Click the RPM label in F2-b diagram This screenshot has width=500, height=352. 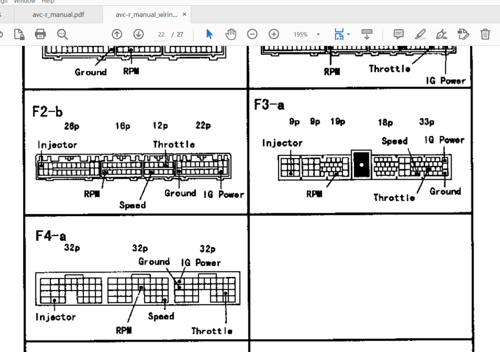[92, 194]
